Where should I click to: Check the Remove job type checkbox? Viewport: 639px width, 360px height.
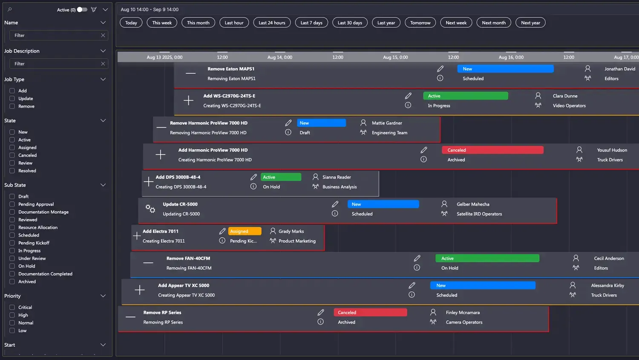pyautogui.click(x=12, y=106)
